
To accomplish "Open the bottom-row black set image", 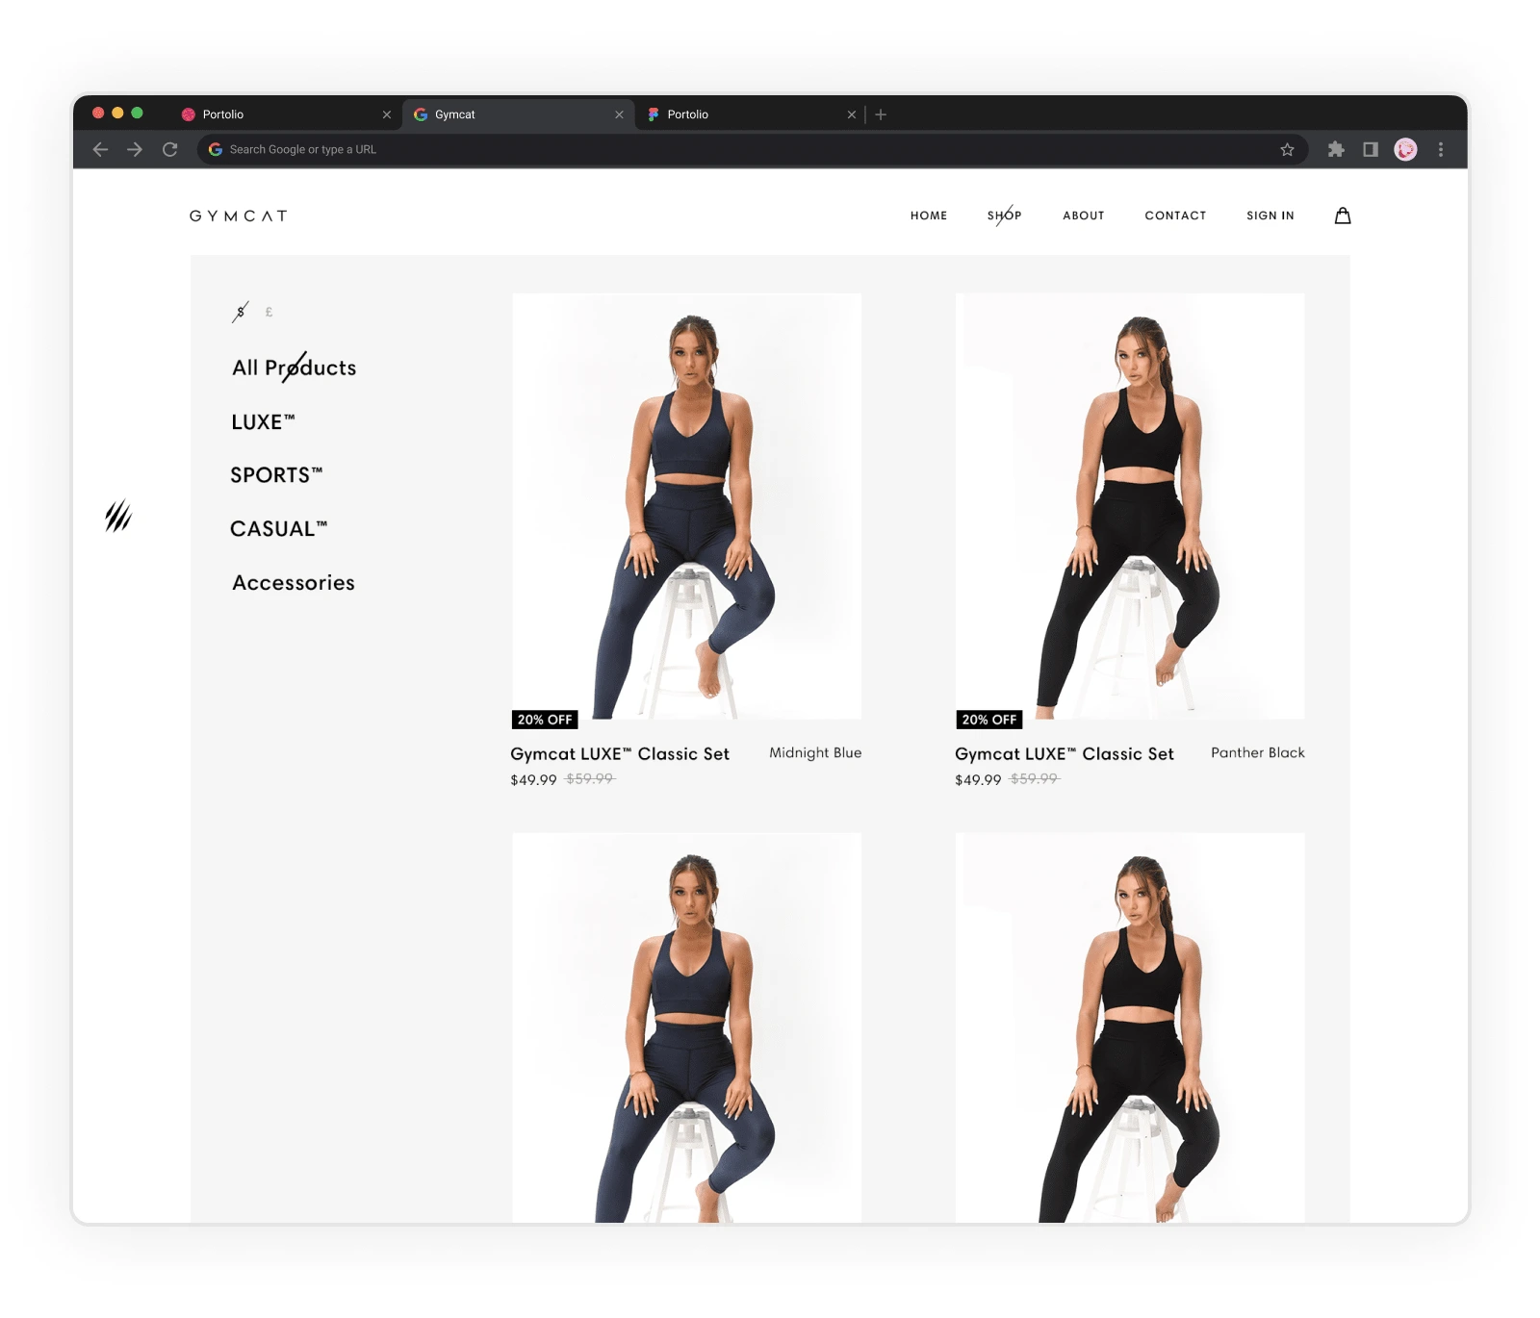I will pos(1130,1027).
